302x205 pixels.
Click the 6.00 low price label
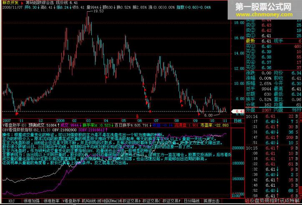208,115
